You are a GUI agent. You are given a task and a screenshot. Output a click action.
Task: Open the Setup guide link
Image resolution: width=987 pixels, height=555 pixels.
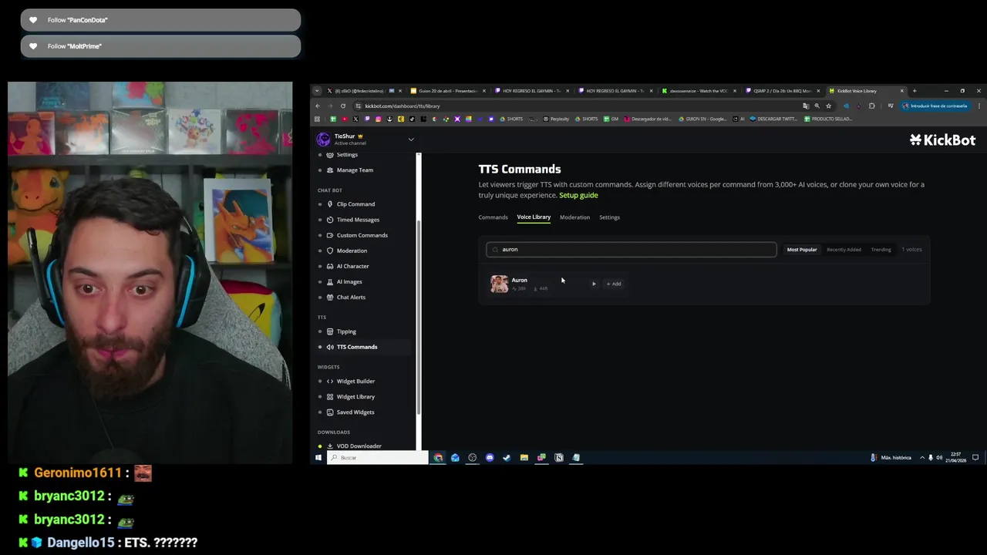[x=578, y=195]
